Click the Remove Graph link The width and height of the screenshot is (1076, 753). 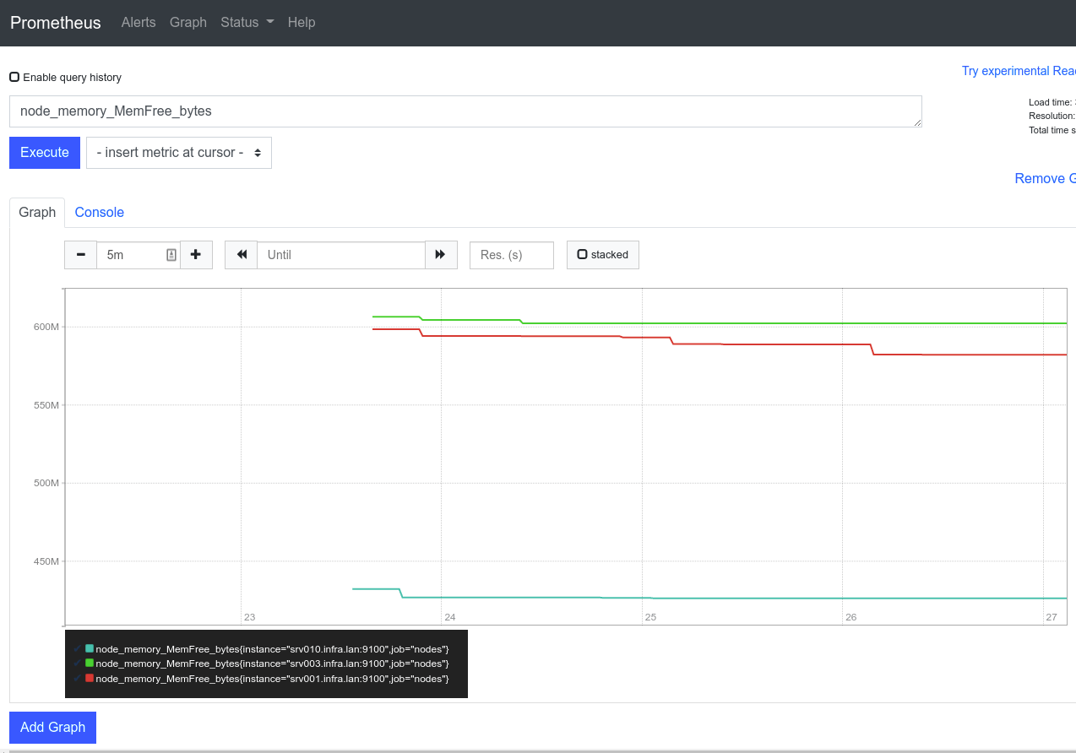click(1045, 178)
